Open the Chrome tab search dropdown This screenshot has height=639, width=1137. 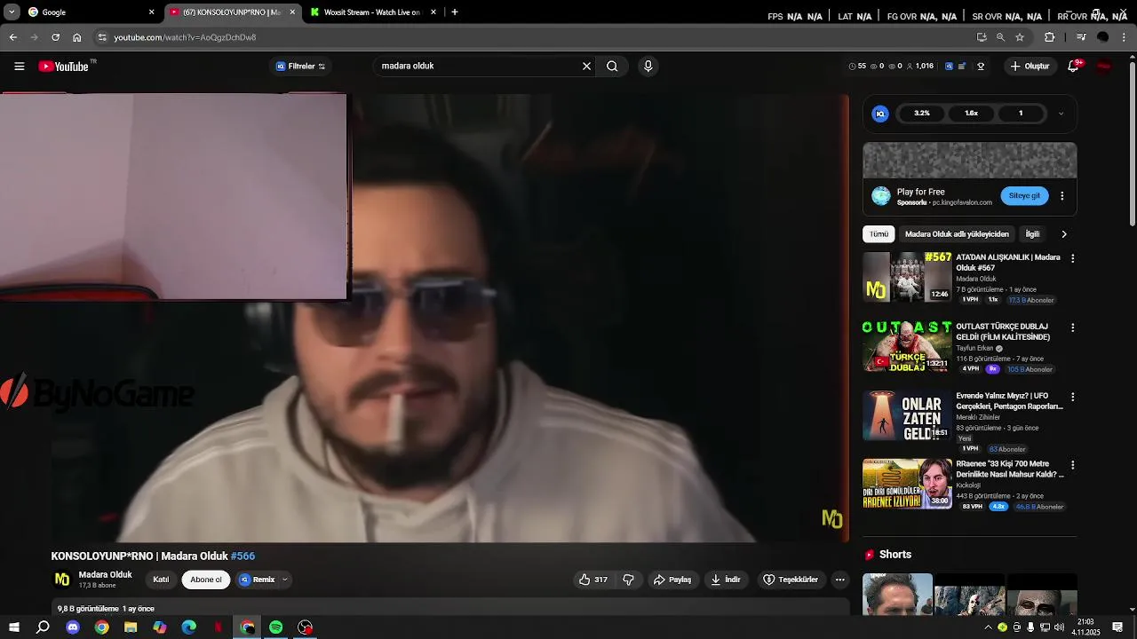click(x=12, y=12)
